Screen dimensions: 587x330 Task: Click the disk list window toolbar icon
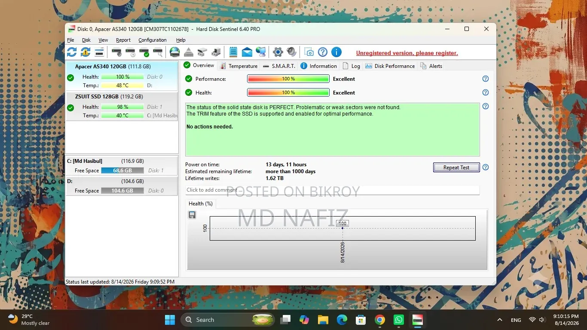(99, 52)
